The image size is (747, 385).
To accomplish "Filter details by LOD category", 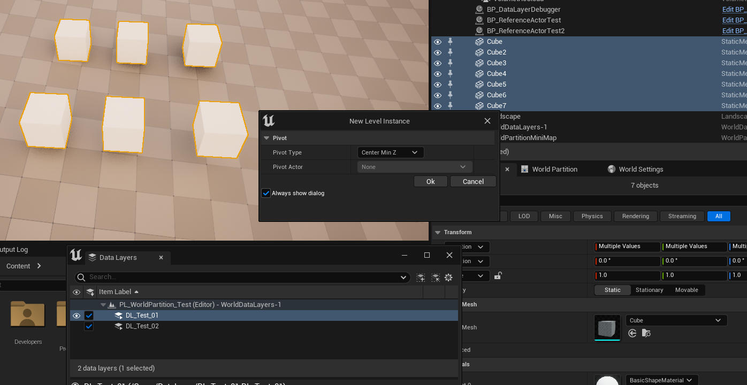I will click(524, 216).
